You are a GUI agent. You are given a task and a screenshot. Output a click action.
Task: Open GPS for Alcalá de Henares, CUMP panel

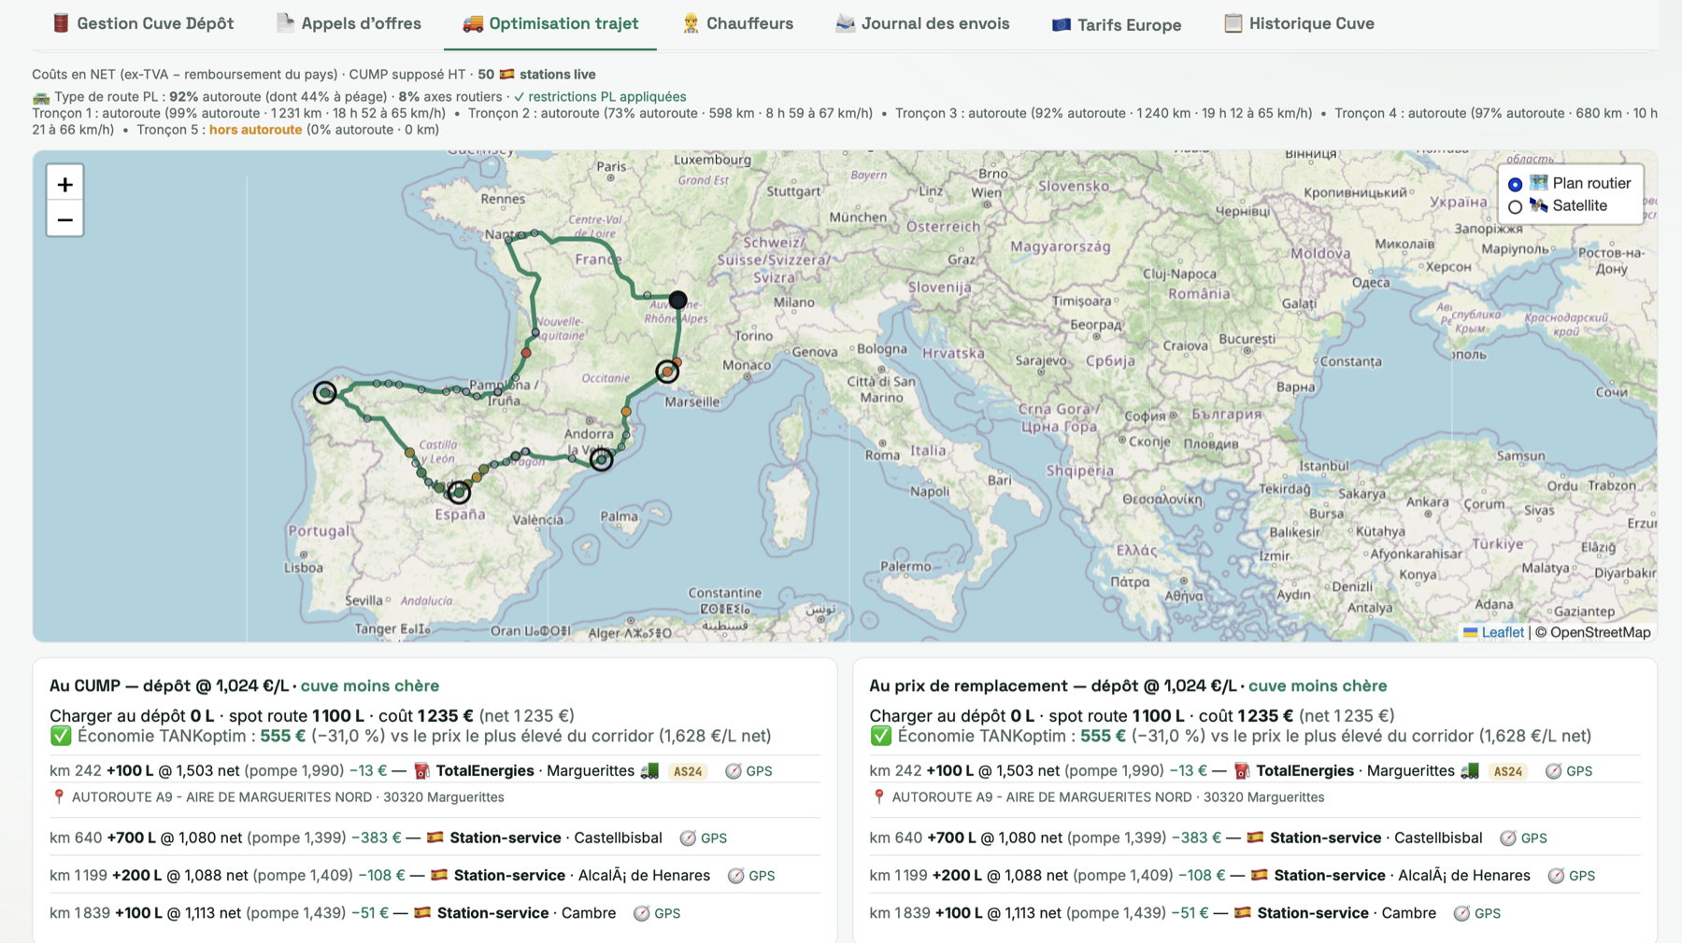(751, 876)
